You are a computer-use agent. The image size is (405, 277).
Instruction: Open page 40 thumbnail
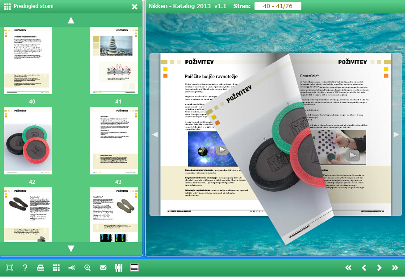pyautogui.click(x=28, y=60)
